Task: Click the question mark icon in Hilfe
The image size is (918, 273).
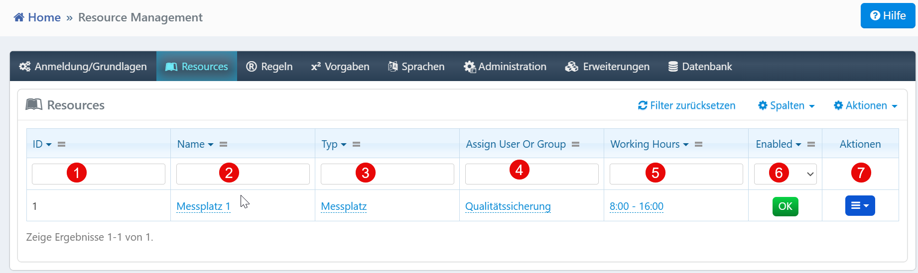Action: click(x=875, y=16)
